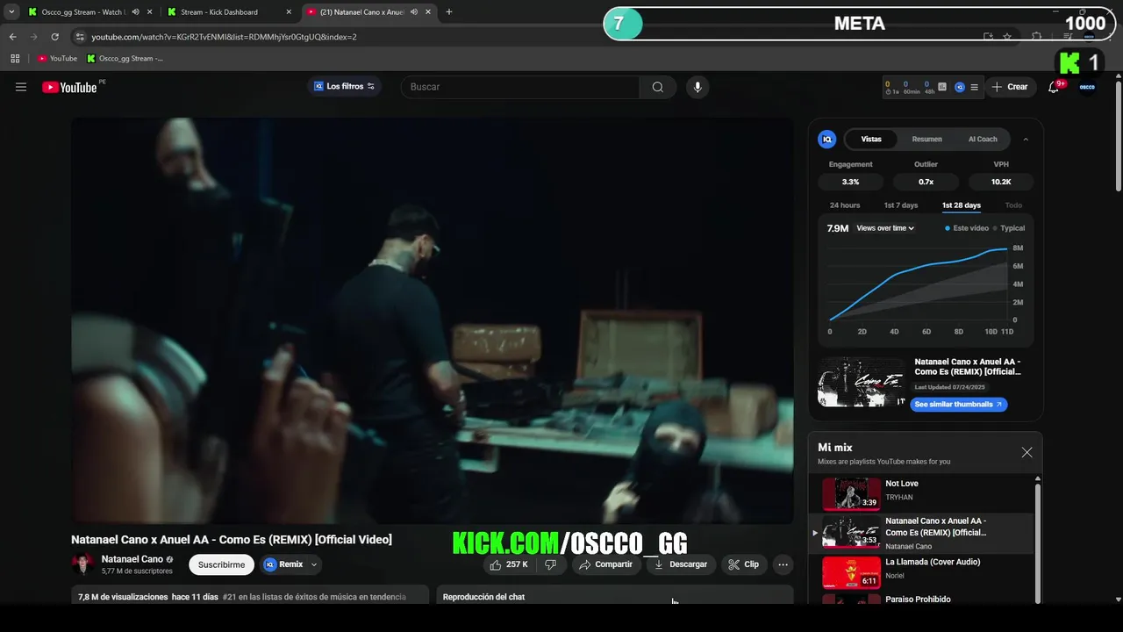Go to the YouTube home logo
Viewport: 1123px width, 632px height.
(69, 87)
